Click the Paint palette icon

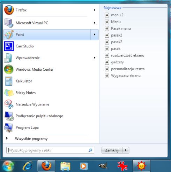[9, 34]
